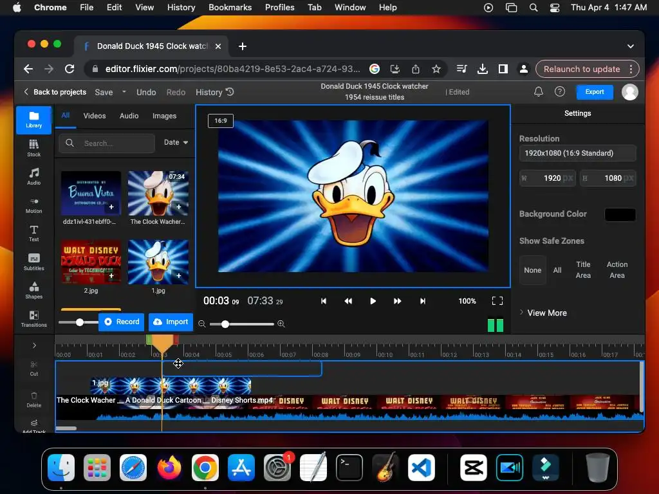Bookmark this page with the star icon
Screen dimensions: 659x494
tap(436, 69)
